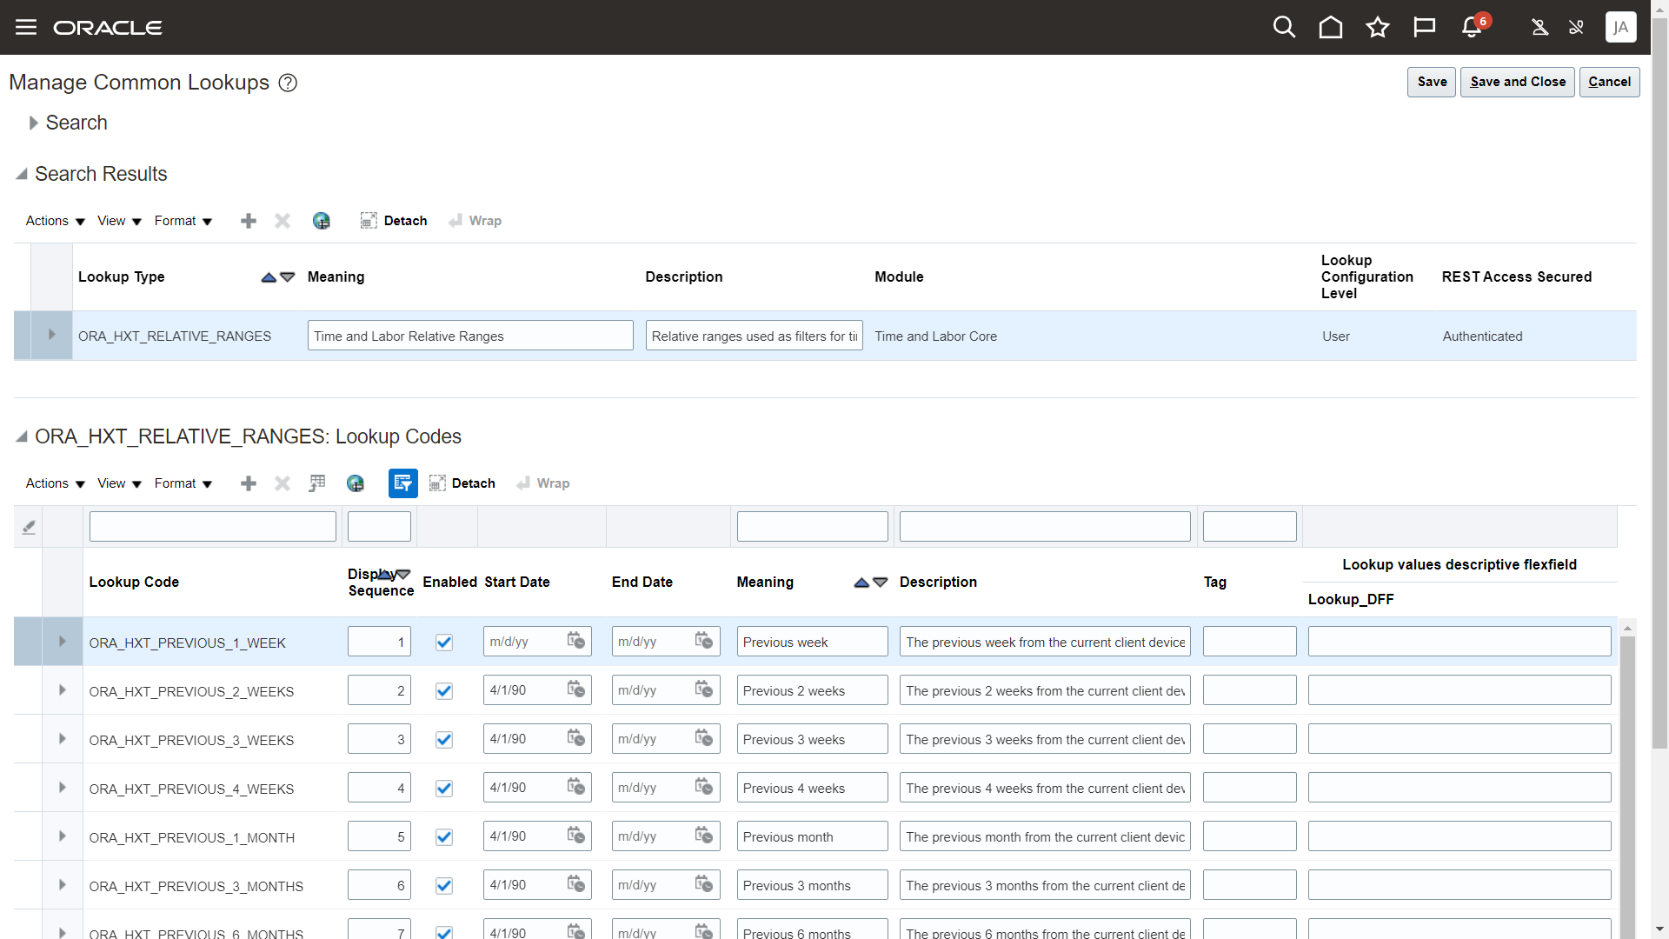Expand the Search section
Image resolution: width=1669 pixels, height=939 pixels.
pos(33,123)
